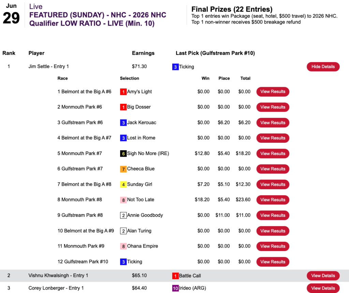Image resolution: width=349 pixels, height=293 pixels.
Task: Expand Vishnu Khwalsingh's entry with View Details
Action: tap(323, 276)
